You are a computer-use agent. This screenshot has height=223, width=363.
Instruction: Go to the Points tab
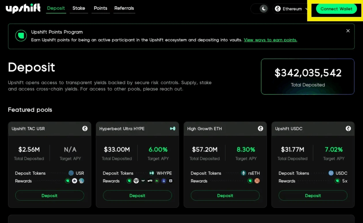click(100, 8)
